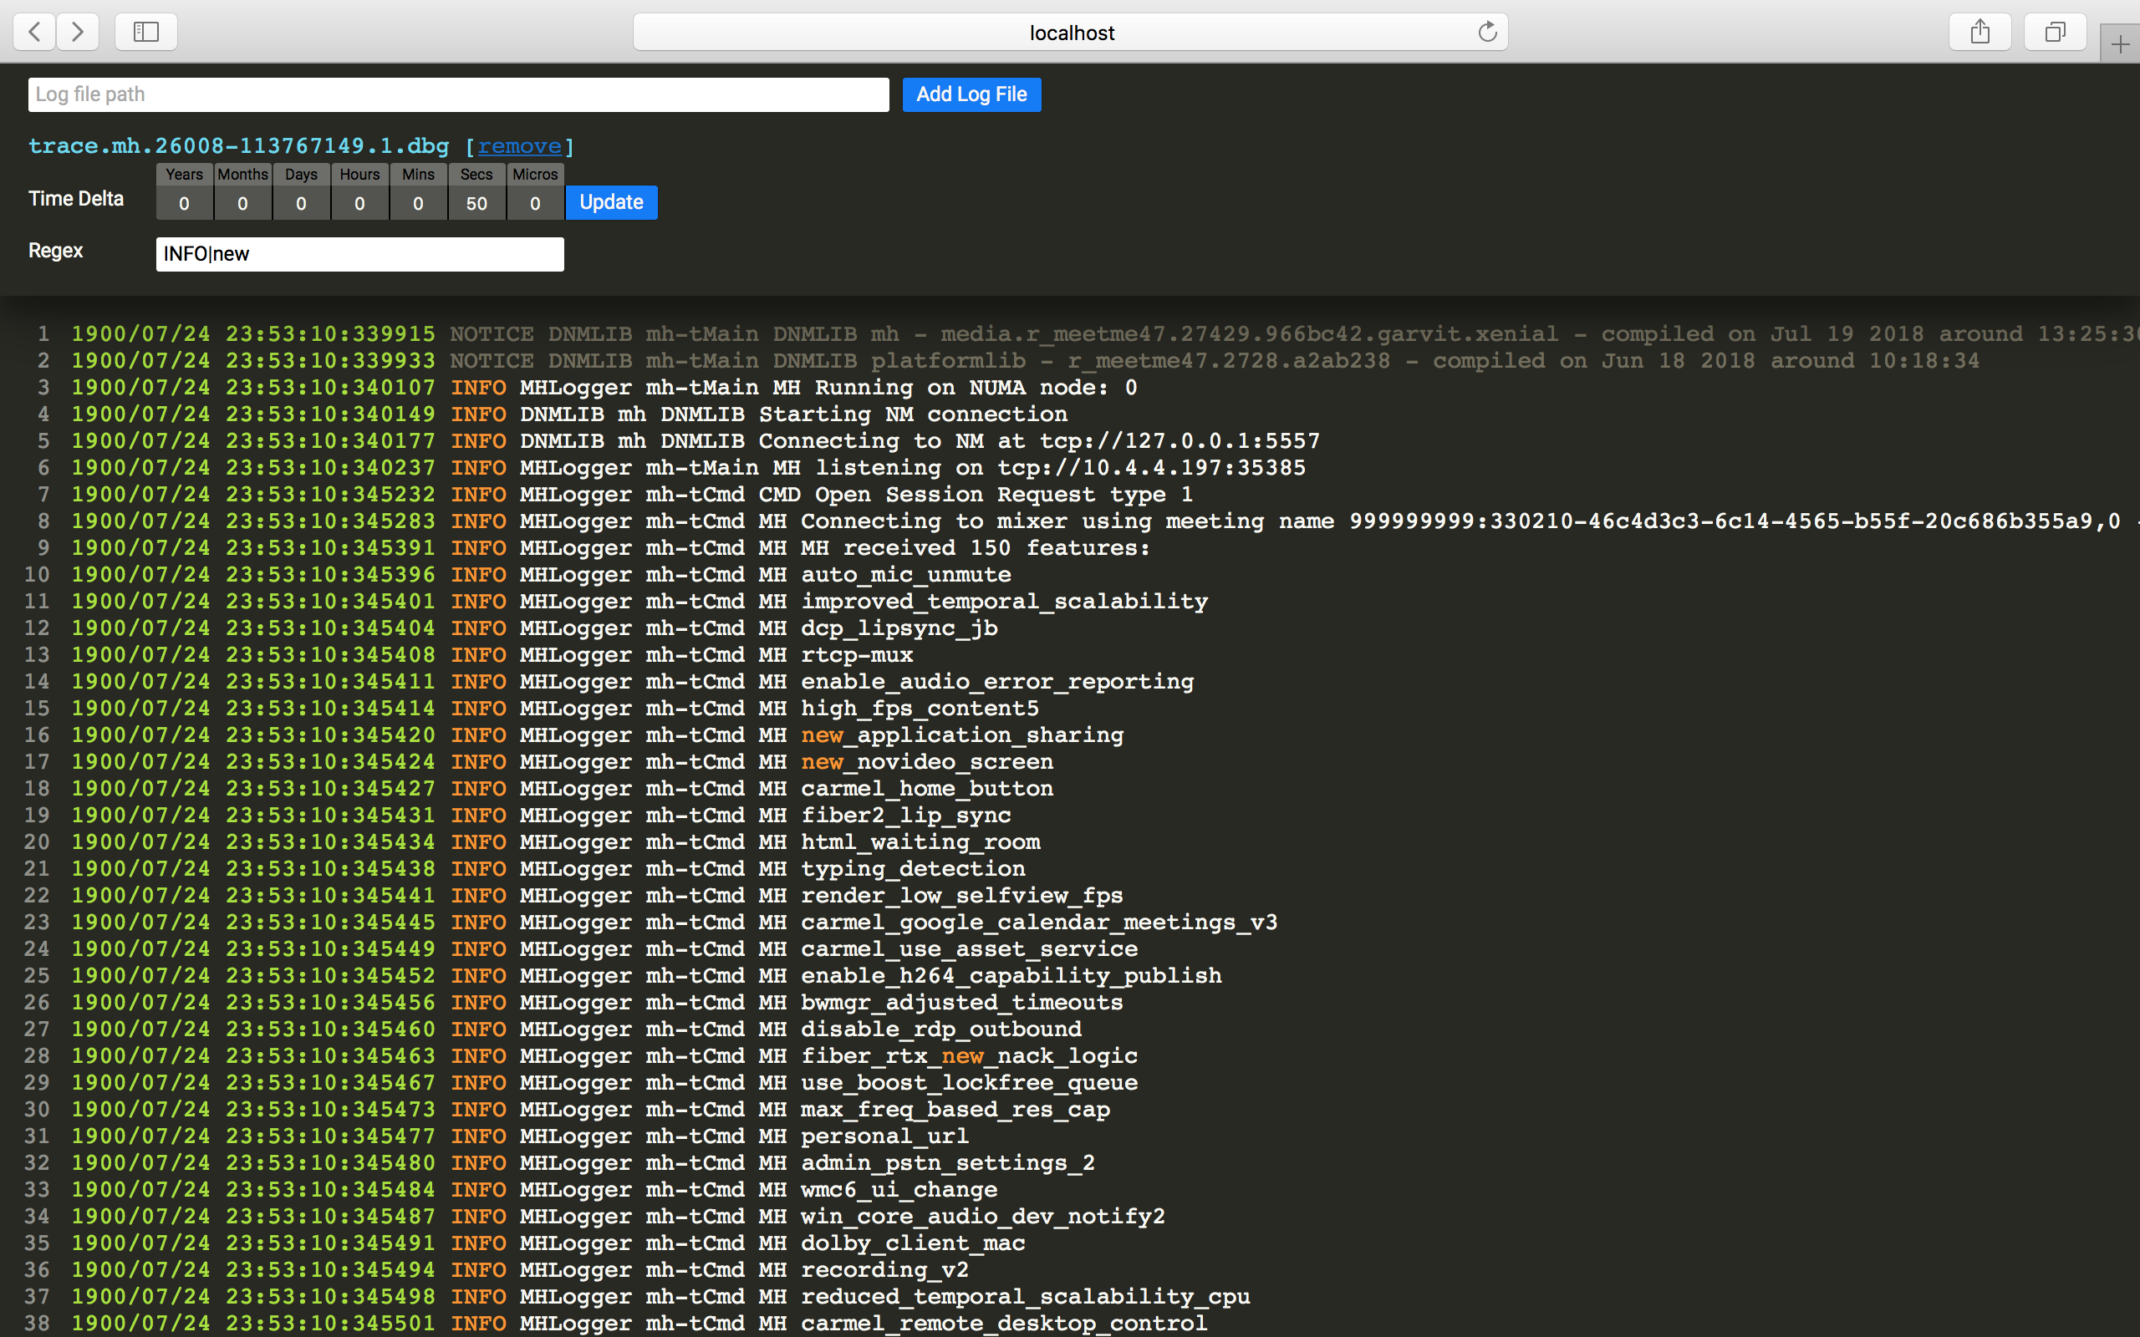Select the Days delta field
2140x1337 pixels.
pyautogui.click(x=301, y=203)
